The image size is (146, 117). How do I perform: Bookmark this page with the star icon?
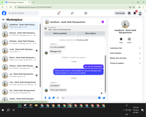[134, 7]
